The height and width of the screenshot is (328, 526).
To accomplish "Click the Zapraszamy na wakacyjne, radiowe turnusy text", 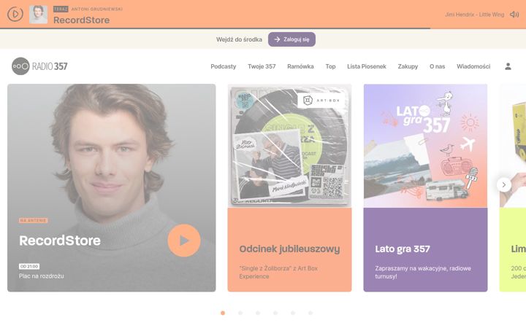I will (423, 272).
